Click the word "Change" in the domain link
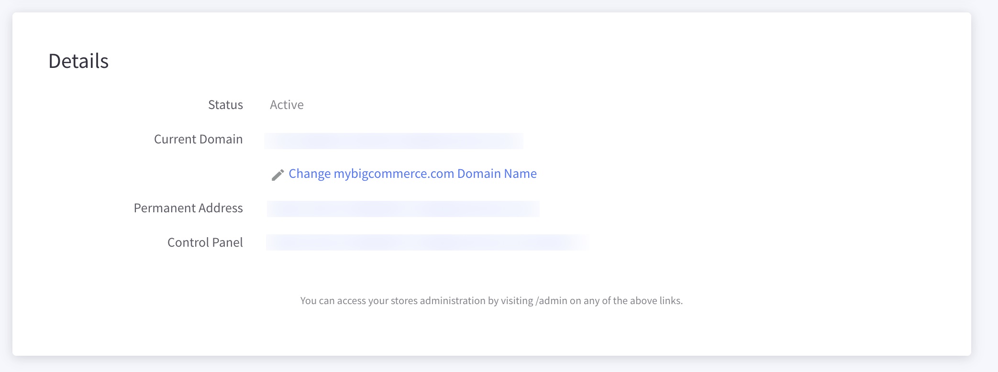 pos(310,174)
